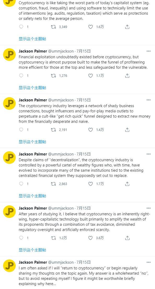Open more options on 'decentralization' tweet

[148, 154]
